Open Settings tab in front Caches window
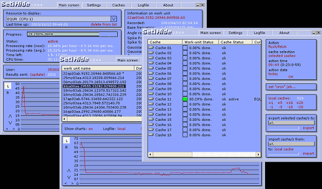 pos(235,33)
